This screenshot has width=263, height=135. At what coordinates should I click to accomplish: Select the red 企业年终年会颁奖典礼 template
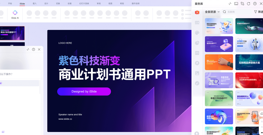249,80
